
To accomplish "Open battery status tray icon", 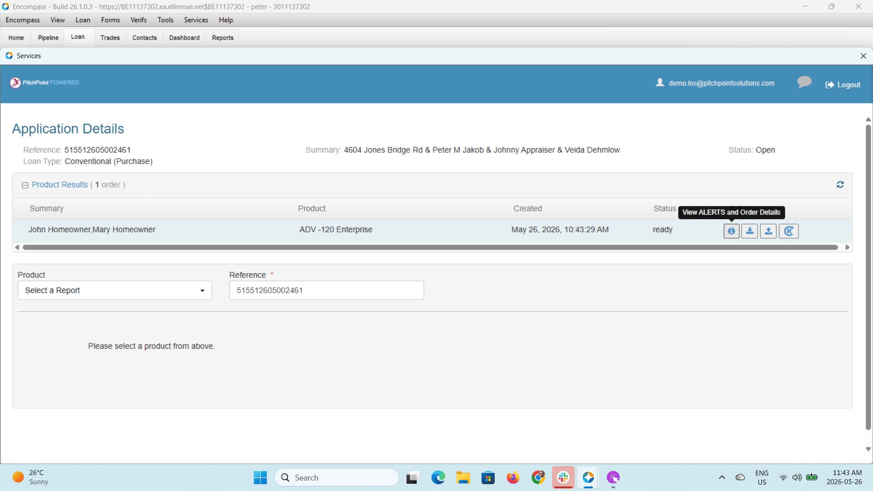I will point(812,477).
